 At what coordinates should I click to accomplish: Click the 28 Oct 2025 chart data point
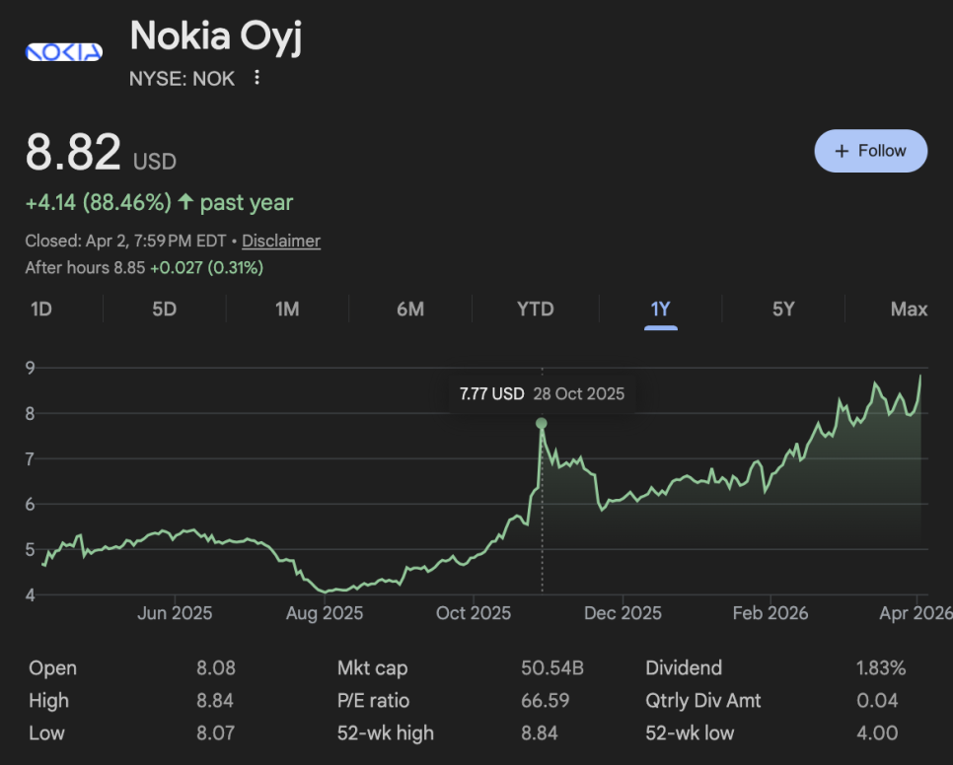[541, 424]
